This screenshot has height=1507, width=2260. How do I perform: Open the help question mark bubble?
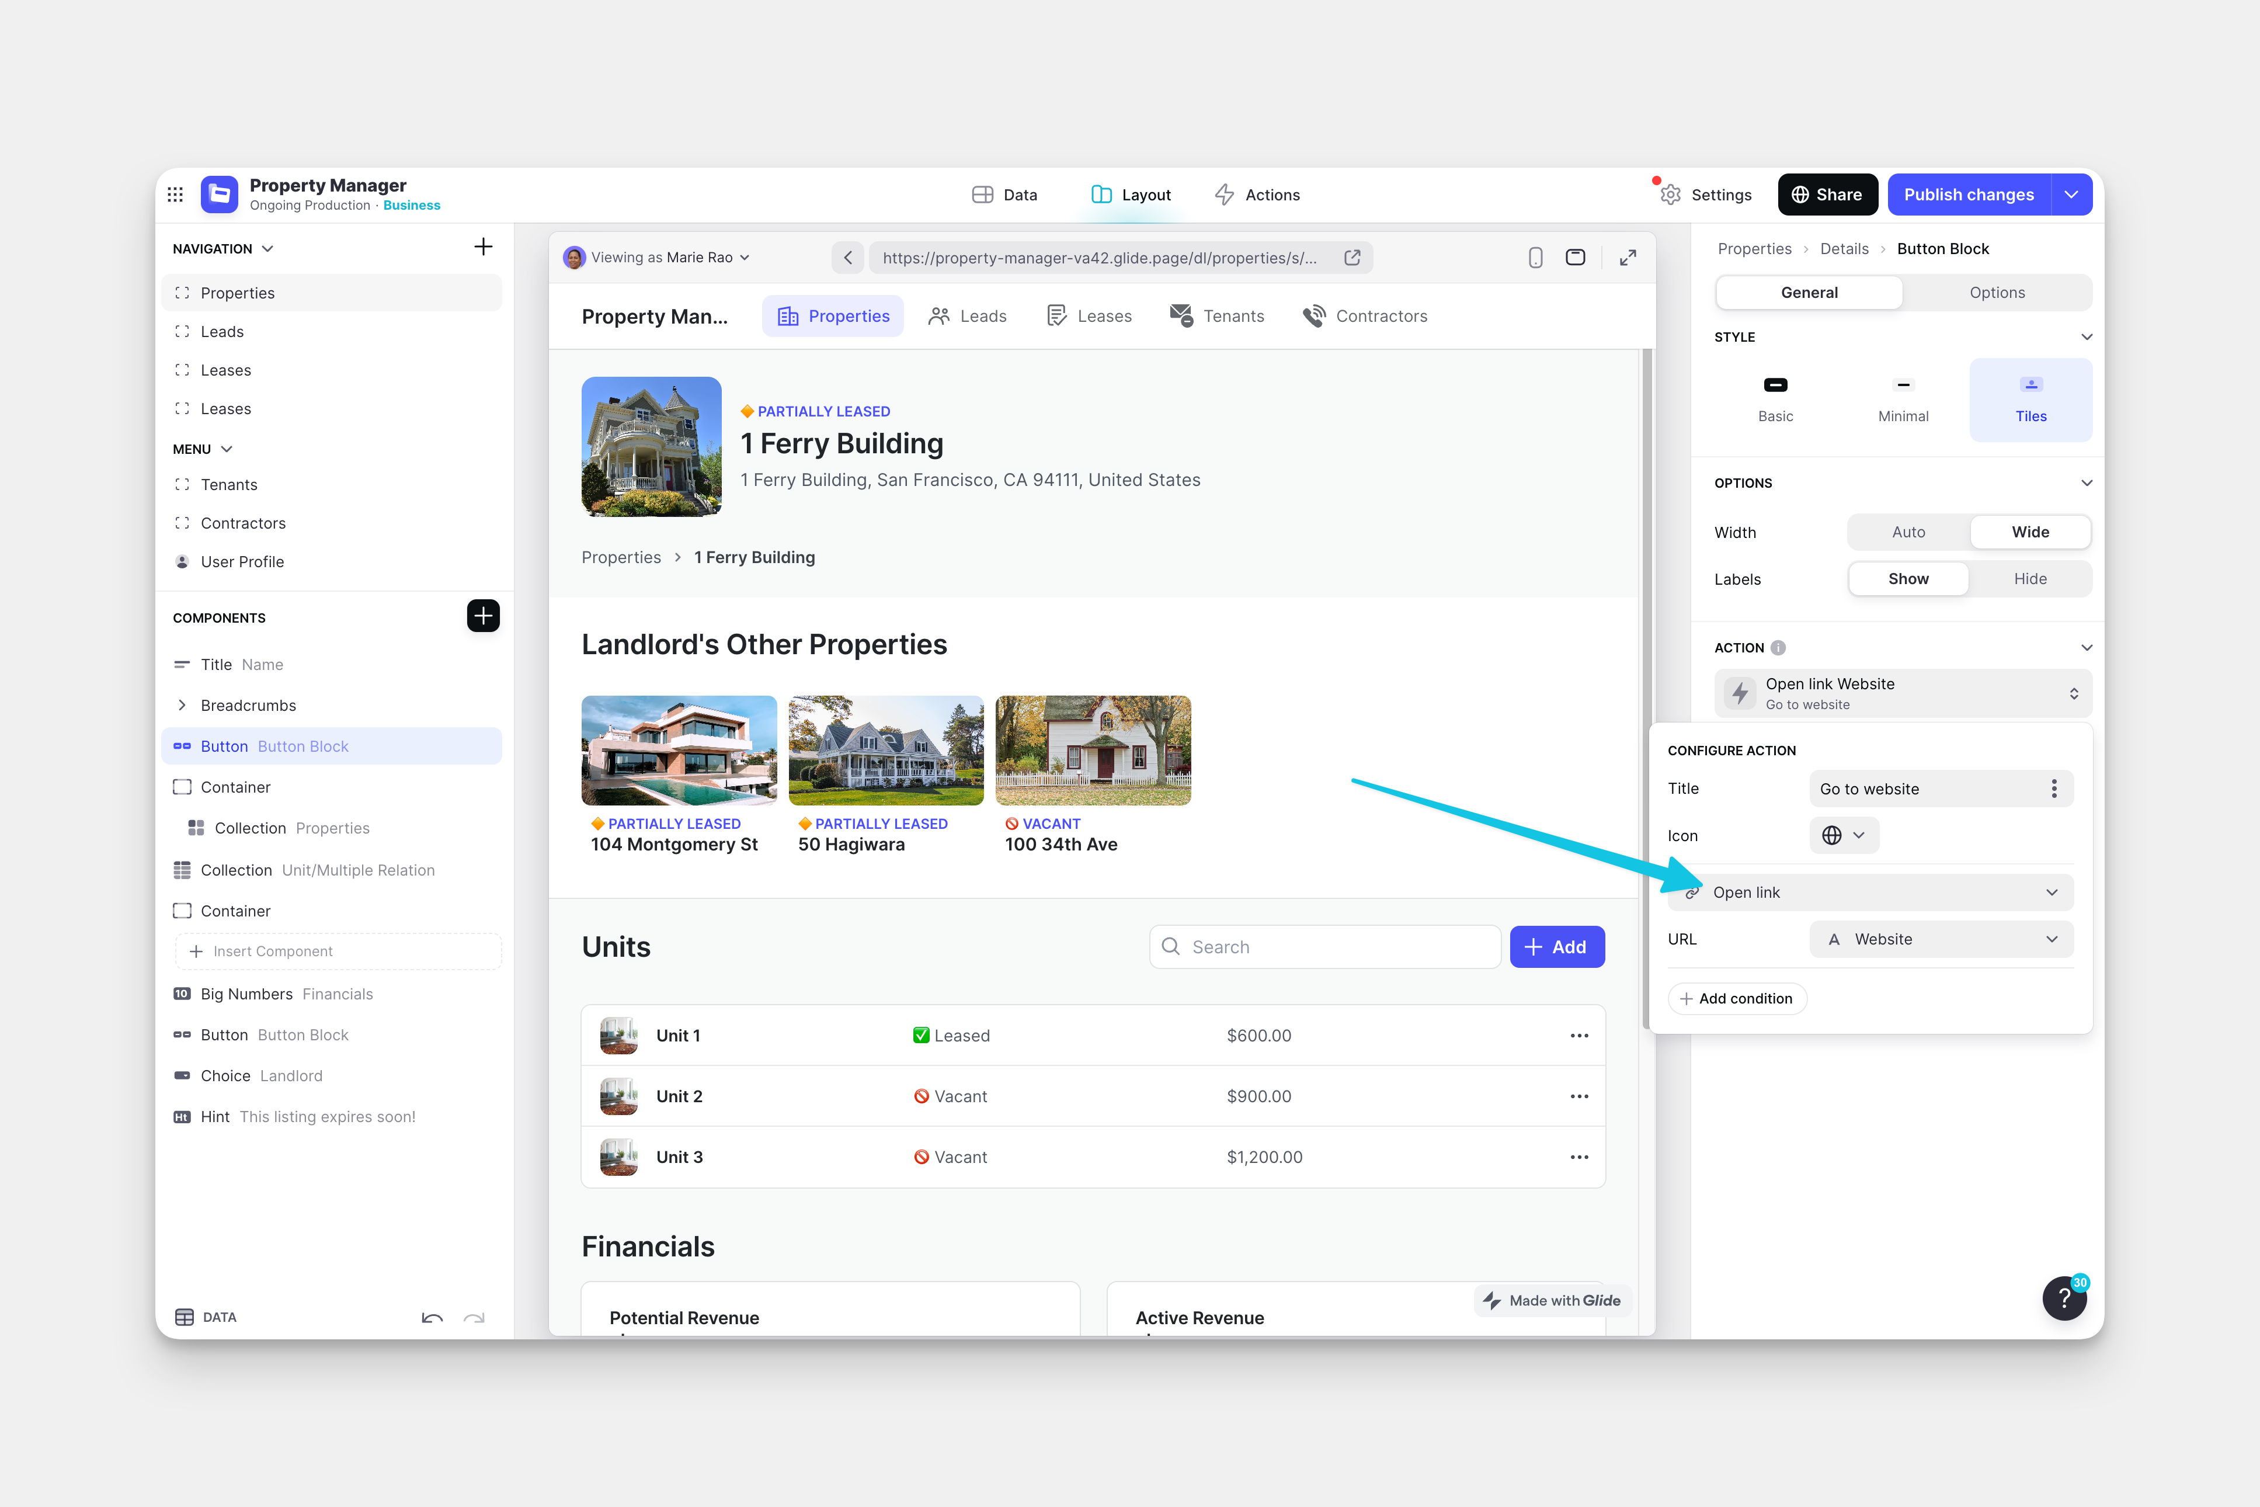click(x=2063, y=1300)
